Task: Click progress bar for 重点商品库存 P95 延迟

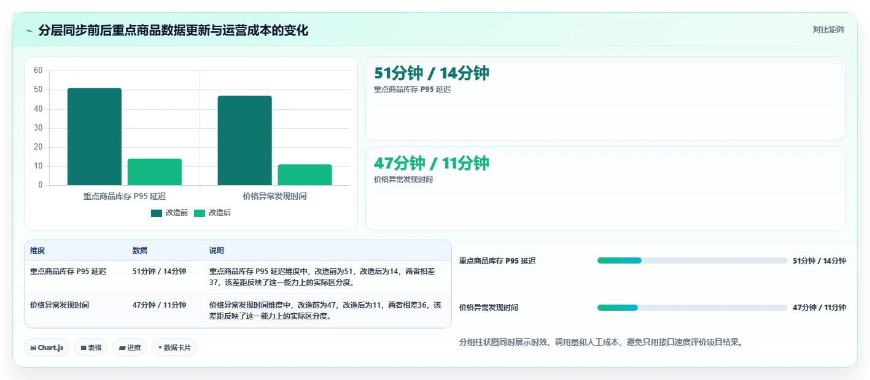Action: [692, 260]
